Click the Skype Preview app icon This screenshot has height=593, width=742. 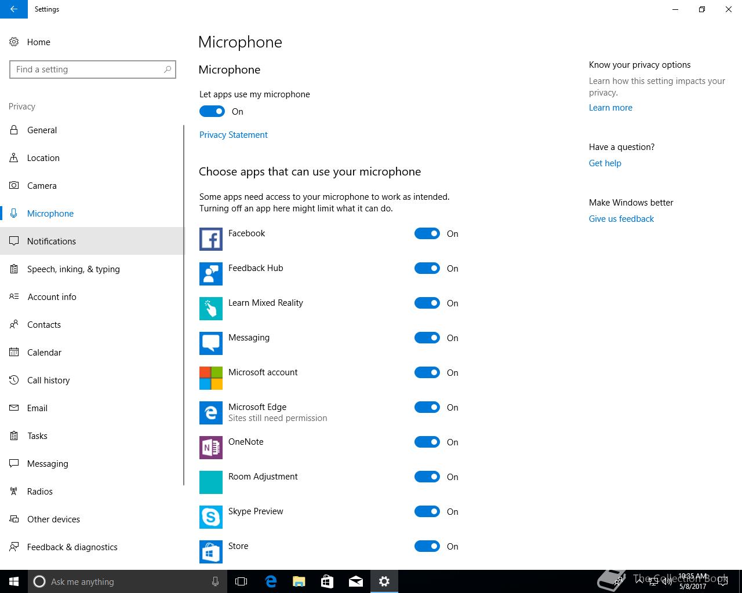(x=211, y=517)
